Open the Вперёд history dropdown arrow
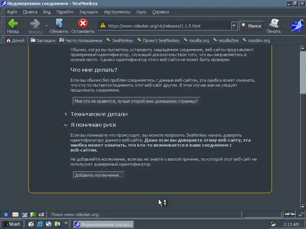 46,26
